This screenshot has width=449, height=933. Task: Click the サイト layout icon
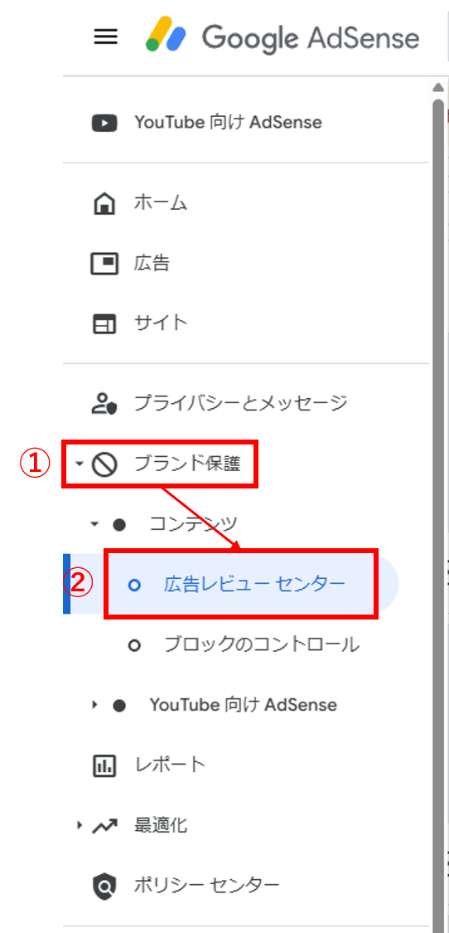click(104, 323)
